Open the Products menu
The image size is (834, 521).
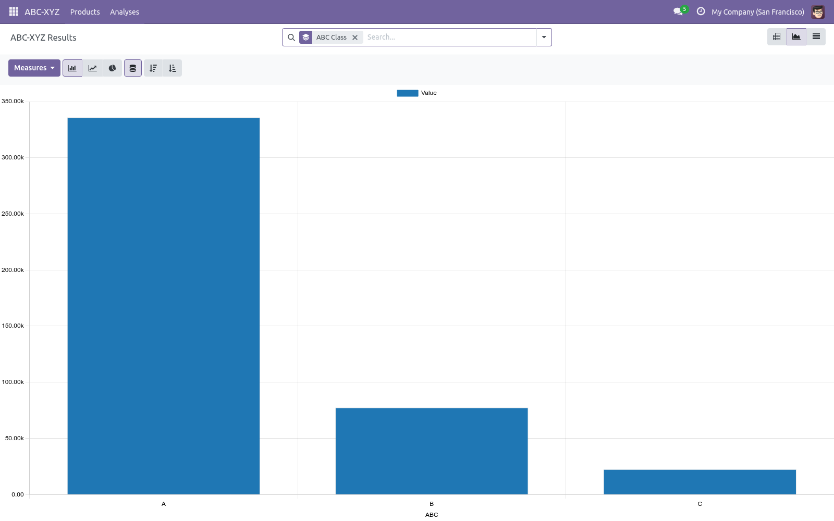[85, 12]
